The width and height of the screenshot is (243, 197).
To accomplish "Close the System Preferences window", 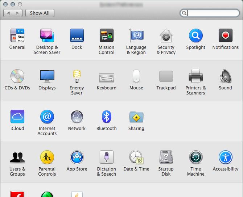I will tap(5, 4).
